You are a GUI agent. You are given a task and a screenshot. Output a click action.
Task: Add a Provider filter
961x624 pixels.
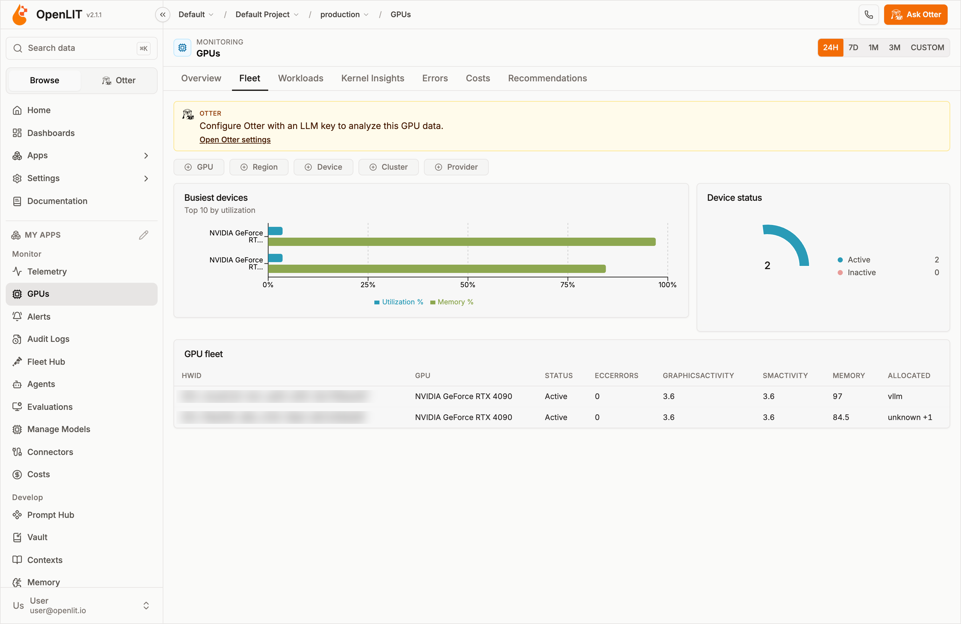pos(456,167)
